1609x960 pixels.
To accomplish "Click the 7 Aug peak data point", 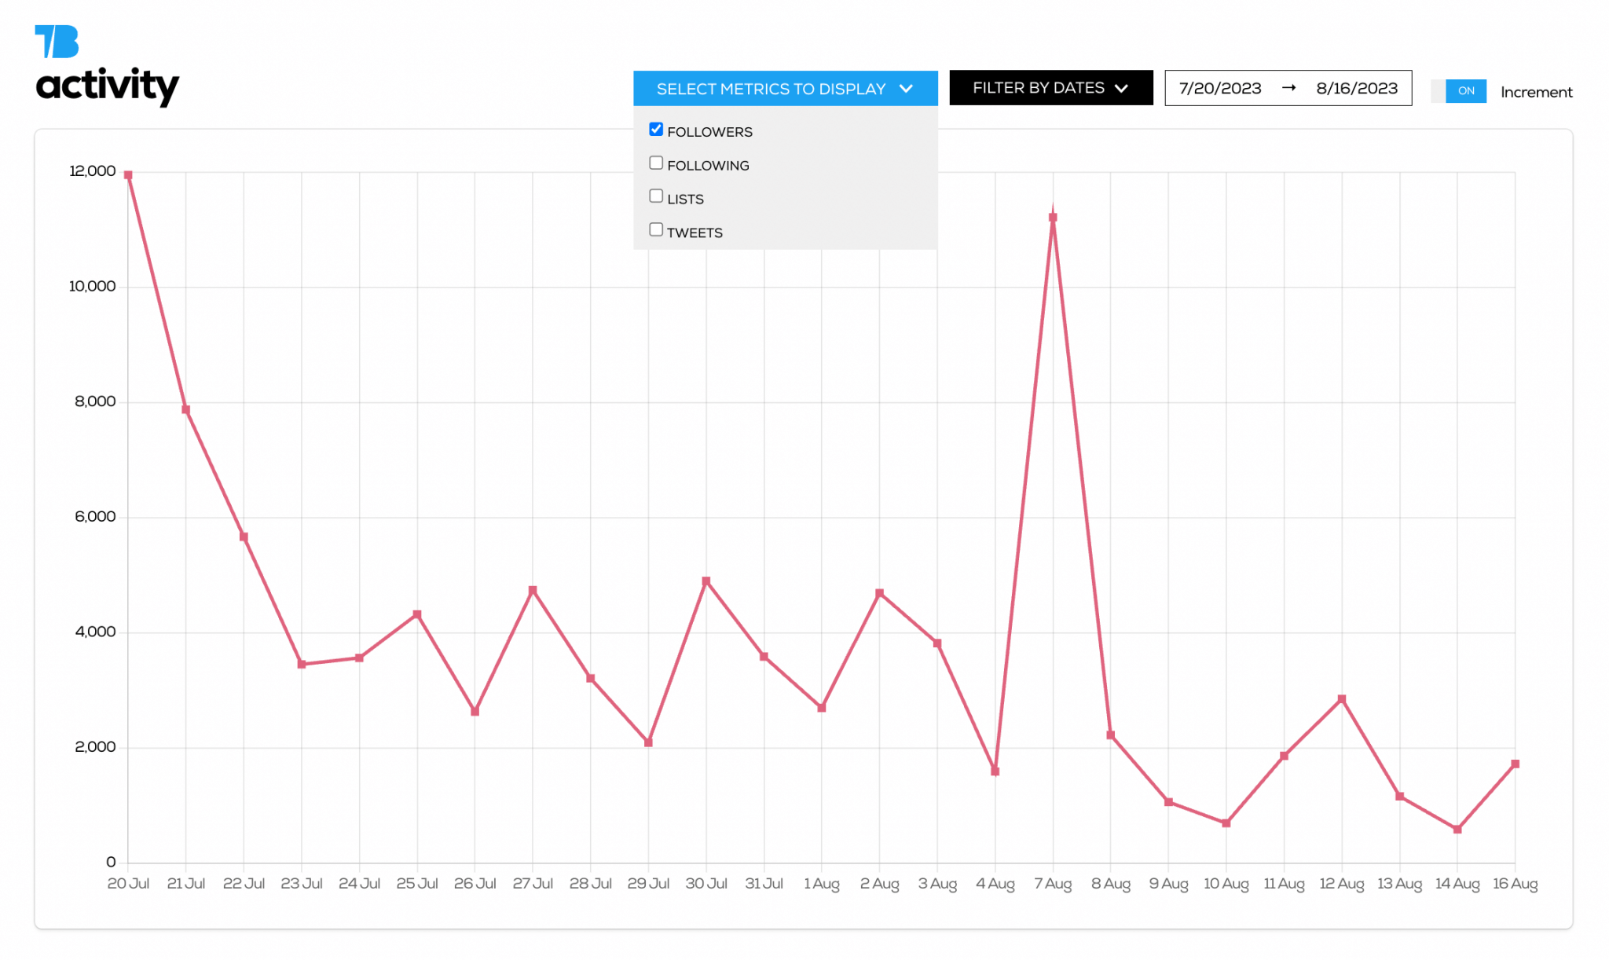I will click(1053, 218).
